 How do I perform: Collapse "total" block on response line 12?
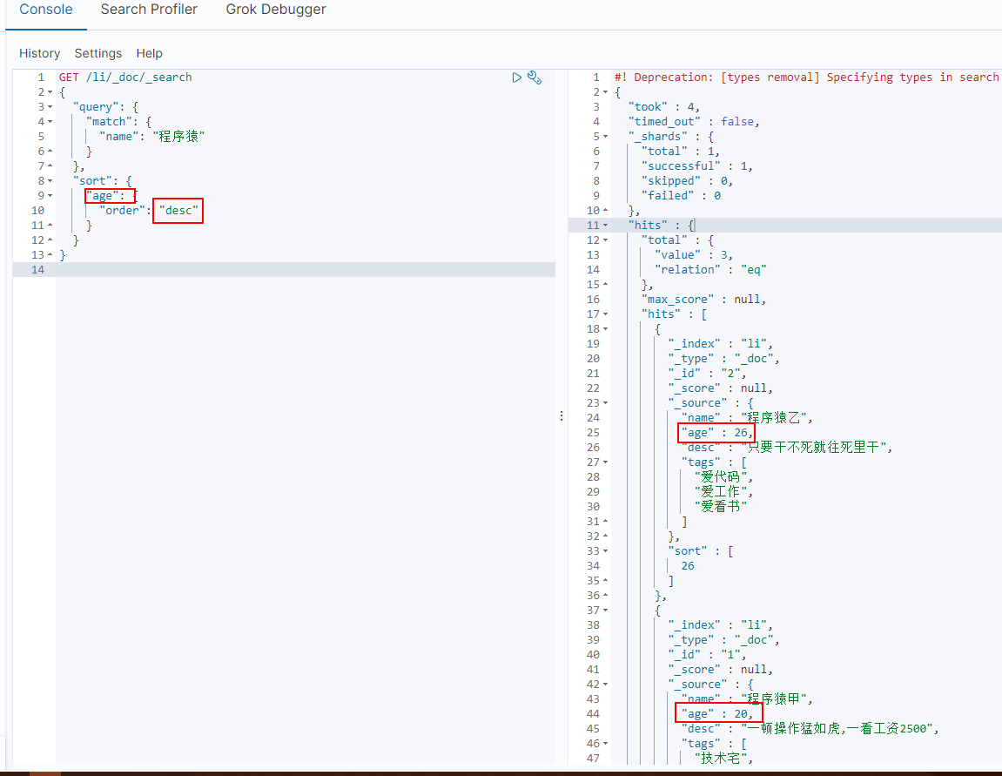pos(606,240)
